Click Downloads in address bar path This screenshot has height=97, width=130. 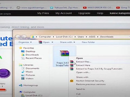(x=107, y=37)
